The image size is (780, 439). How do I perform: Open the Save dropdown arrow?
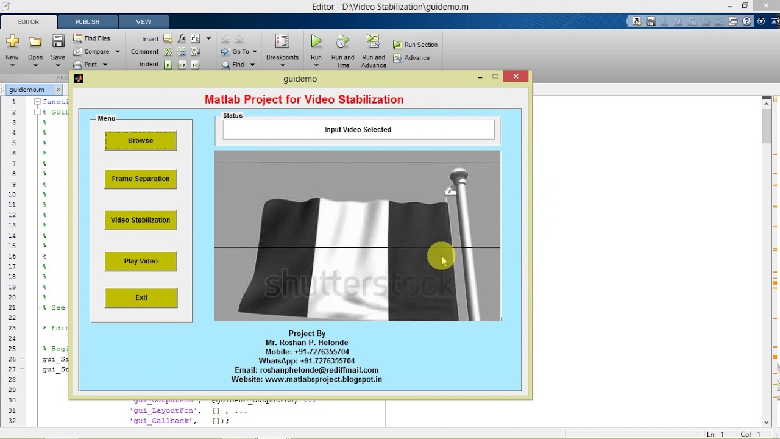pyautogui.click(x=58, y=65)
